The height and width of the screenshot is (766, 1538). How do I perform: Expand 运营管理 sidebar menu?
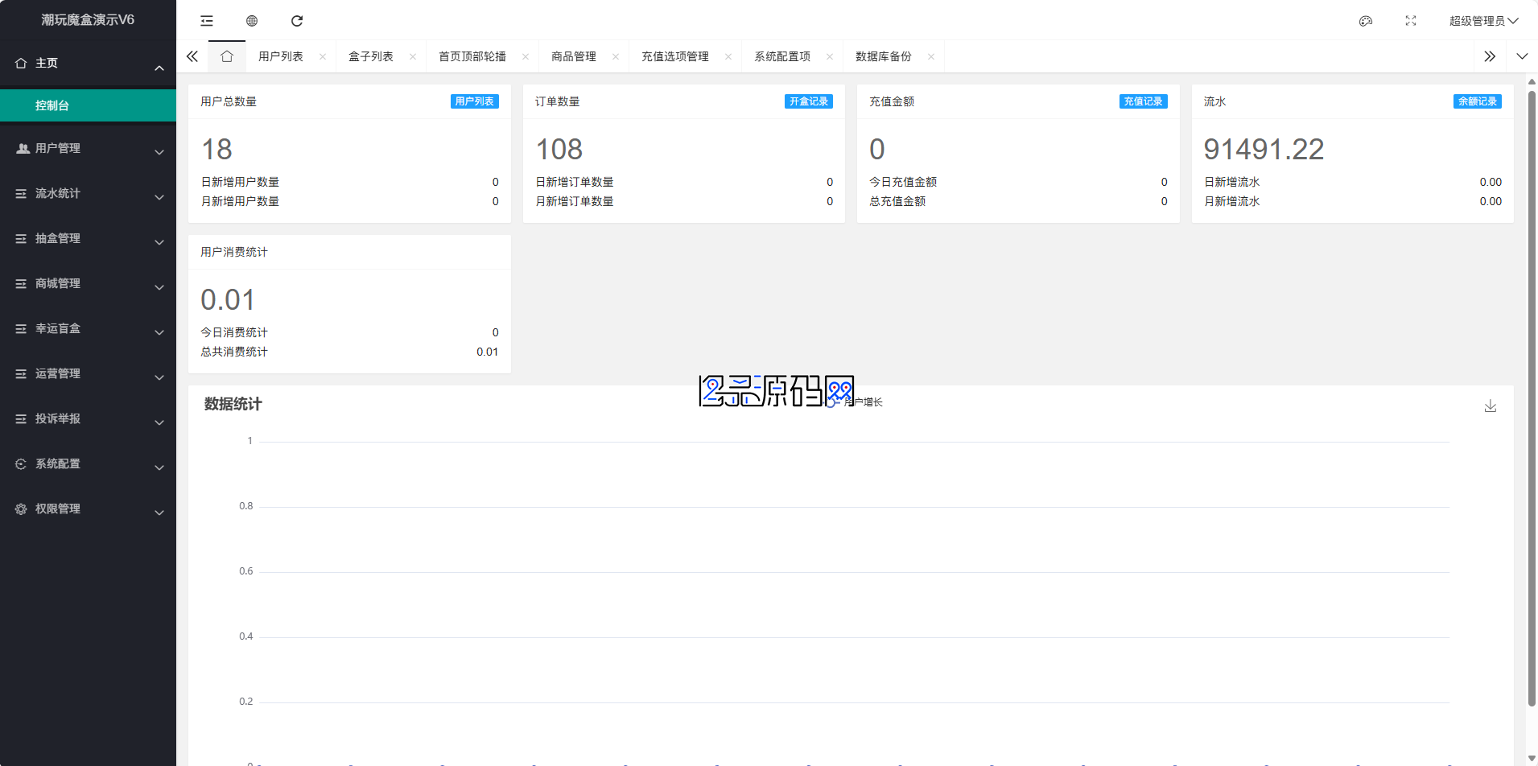88,374
